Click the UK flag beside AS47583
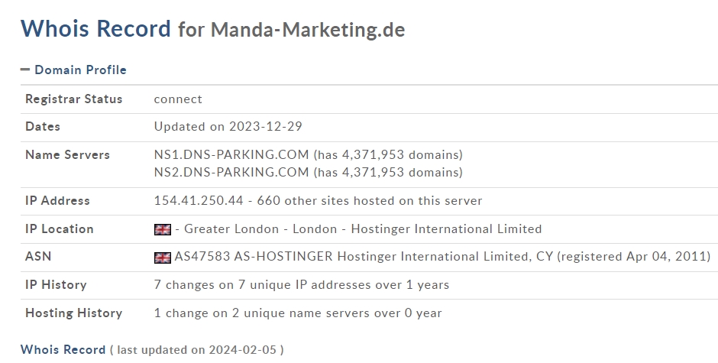This screenshot has height=363, width=718. [x=163, y=258]
